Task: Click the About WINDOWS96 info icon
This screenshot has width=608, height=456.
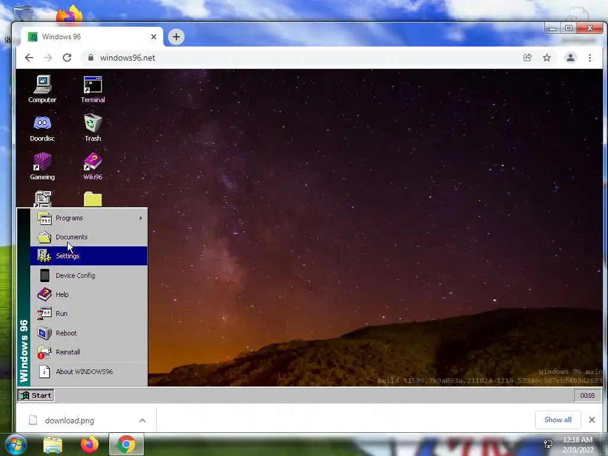Action: tap(45, 372)
